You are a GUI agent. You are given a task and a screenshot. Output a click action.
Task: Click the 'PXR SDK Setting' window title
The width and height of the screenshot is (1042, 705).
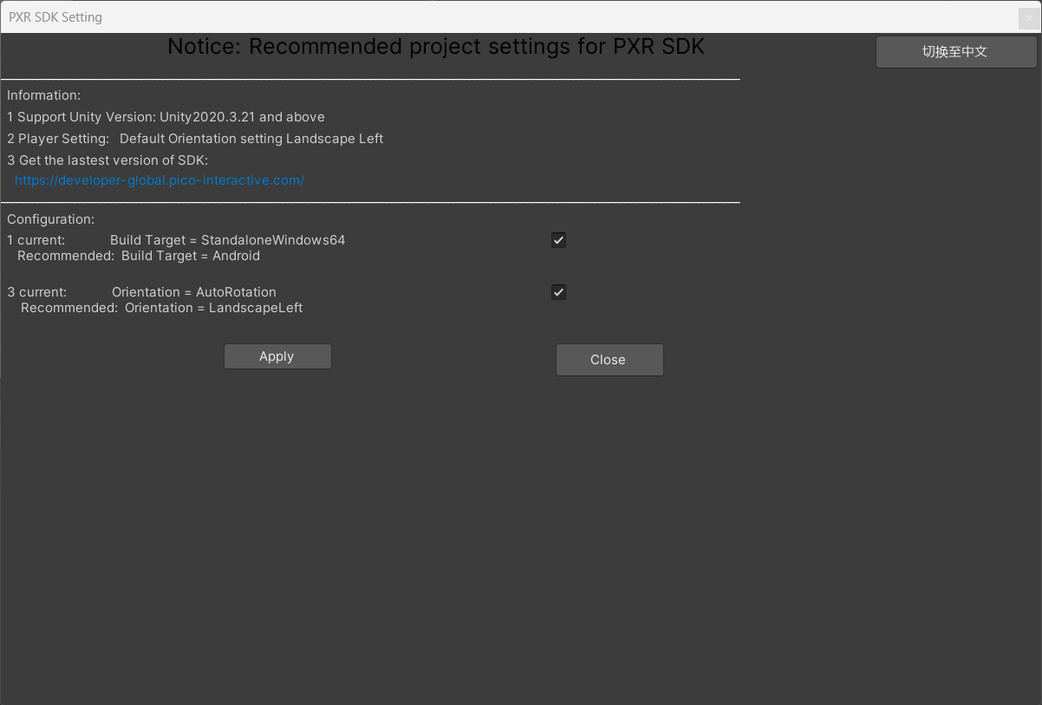(55, 17)
